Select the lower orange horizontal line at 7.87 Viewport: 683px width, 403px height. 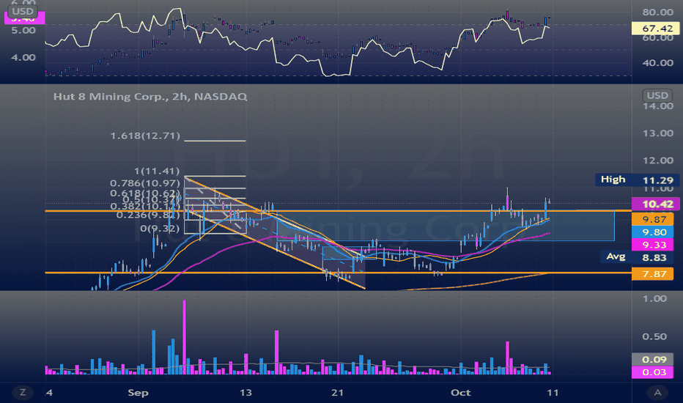338,273
